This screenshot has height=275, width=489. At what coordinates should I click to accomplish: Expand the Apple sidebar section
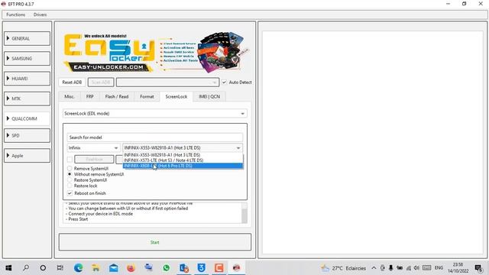(28, 156)
